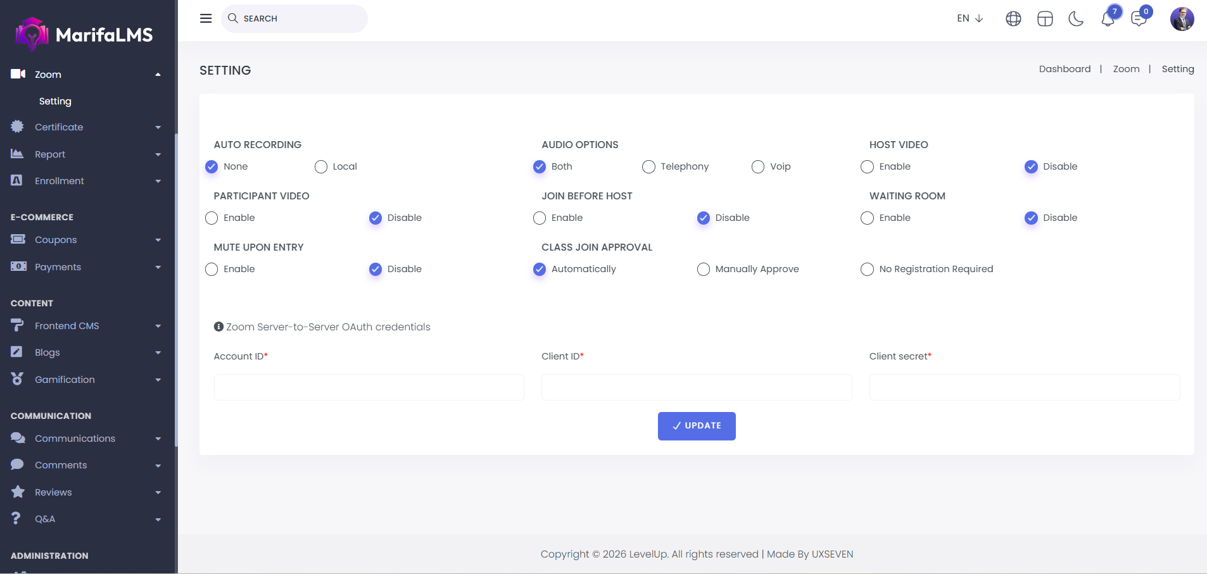
Task: Click the hamburger menu icon
Action: (x=206, y=18)
